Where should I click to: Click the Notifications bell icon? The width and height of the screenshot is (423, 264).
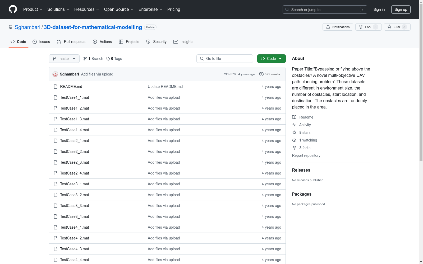[x=328, y=27]
